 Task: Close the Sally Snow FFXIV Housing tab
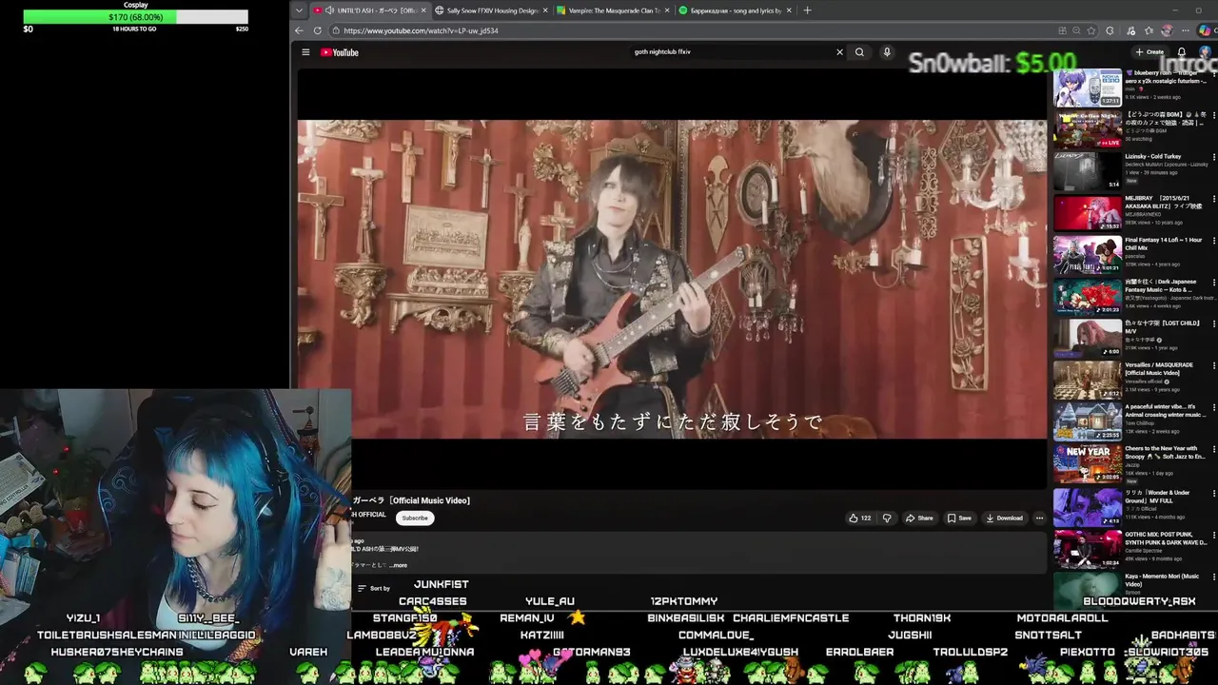click(x=545, y=10)
